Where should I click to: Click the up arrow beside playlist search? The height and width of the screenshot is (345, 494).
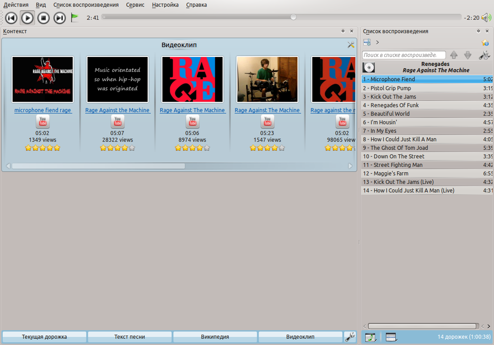(x=454, y=55)
